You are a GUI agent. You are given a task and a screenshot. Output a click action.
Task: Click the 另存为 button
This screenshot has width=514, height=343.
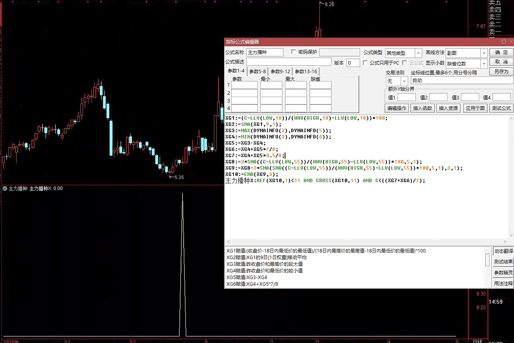pos(501,72)
